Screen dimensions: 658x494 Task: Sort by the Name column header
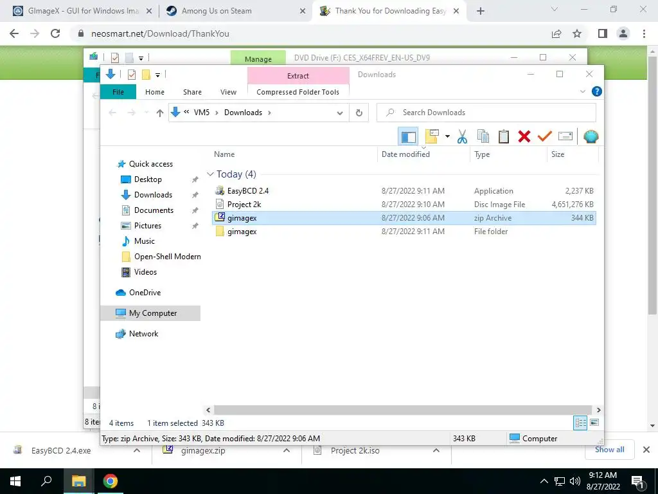(x=295, y=154)
